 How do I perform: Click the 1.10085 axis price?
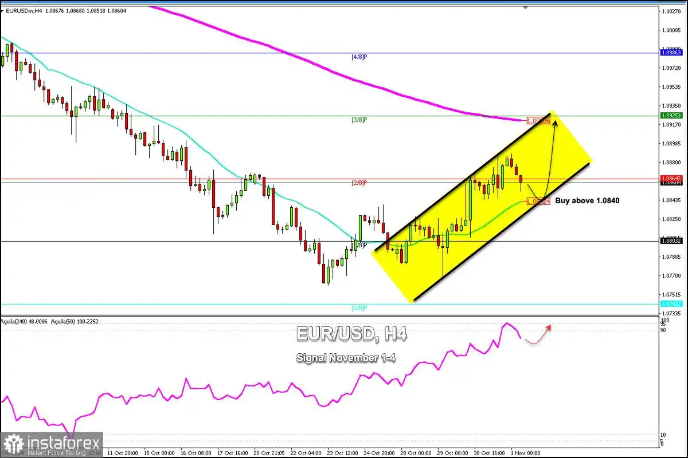pyautogui.click(x=671, y=30)
